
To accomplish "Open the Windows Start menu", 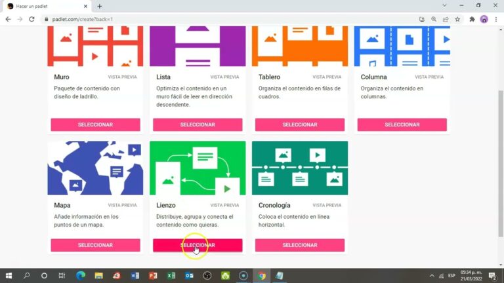I will [x=9, y=276].
